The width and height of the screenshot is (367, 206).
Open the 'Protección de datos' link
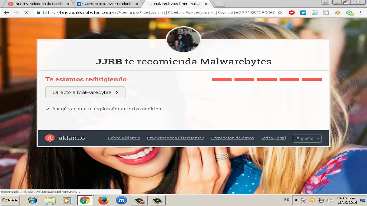pyautogui.click(x=233, y=138)
